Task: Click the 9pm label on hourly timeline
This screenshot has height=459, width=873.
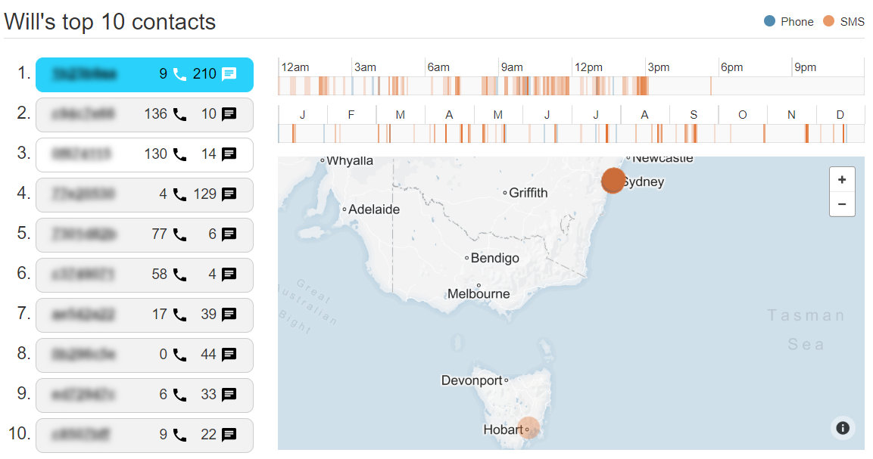Action: click(805, 67)
